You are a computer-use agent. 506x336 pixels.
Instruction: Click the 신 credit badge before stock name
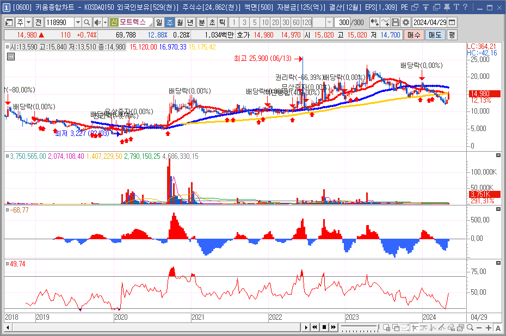click(114, 22)
